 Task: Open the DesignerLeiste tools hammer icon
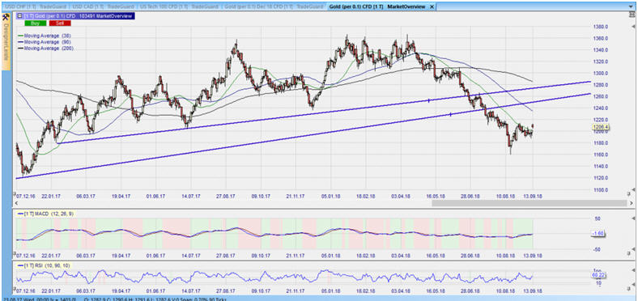coord(6,18)
